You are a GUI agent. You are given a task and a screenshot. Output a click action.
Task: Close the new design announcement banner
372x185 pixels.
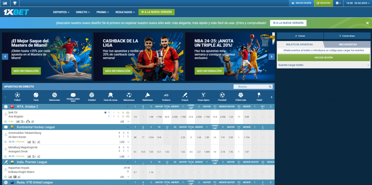click(367, 23)
